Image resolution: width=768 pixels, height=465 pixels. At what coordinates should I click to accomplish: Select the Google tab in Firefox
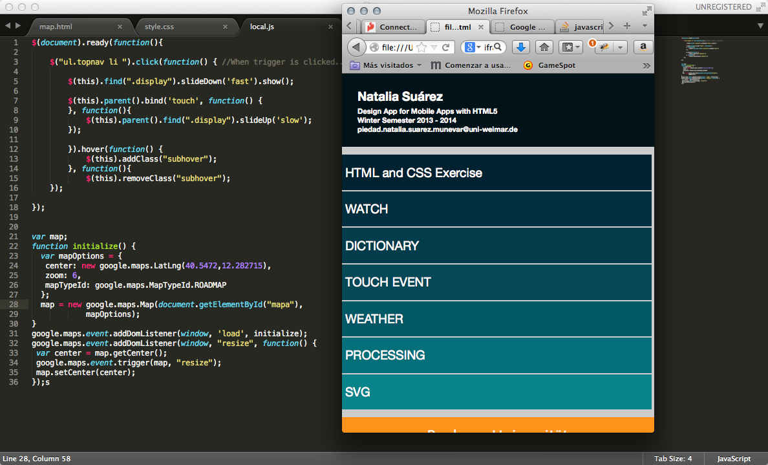[522, 27]
